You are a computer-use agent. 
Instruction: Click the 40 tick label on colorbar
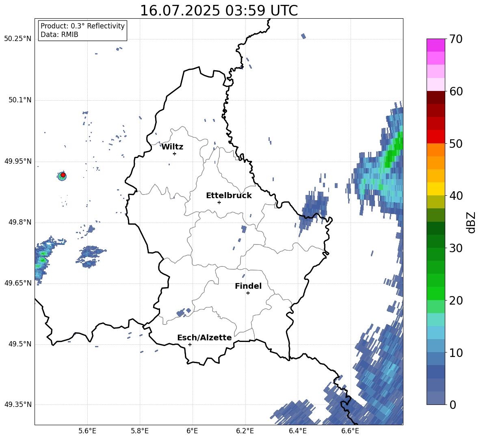pyautogui.click(x=455, y=196)
